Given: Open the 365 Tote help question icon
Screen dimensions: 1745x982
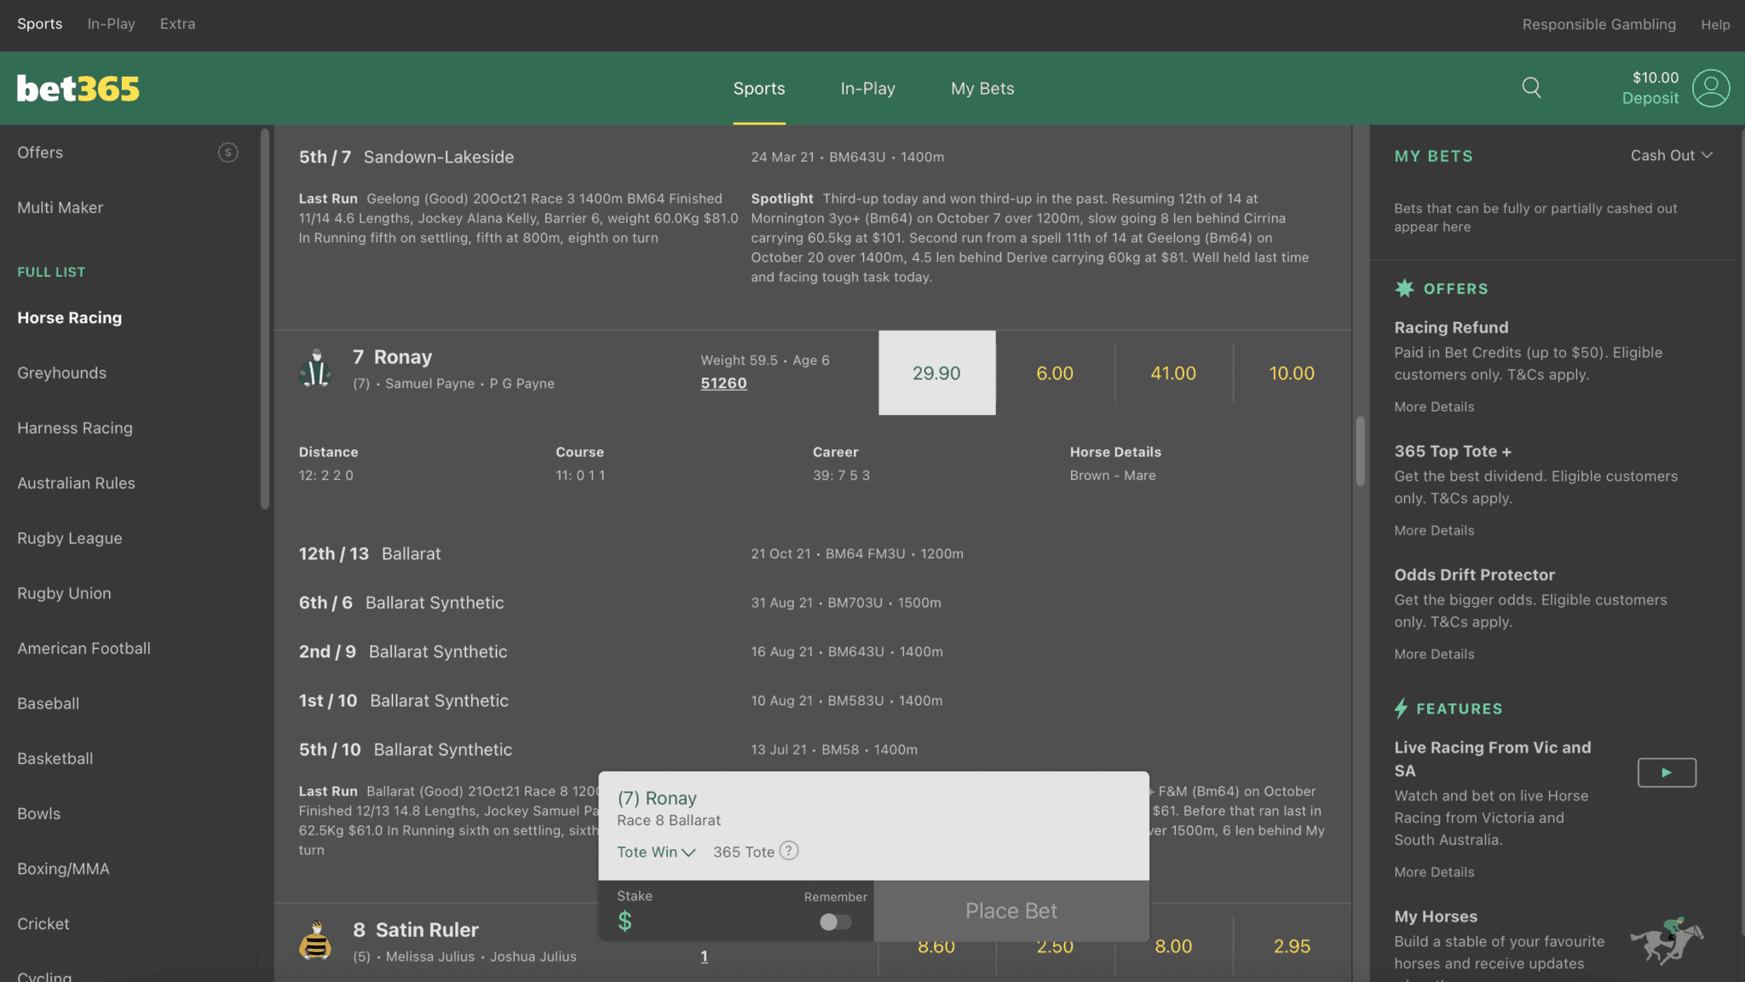Looking at the screenshot, I should pyautogui.click(x=789, y=851).
